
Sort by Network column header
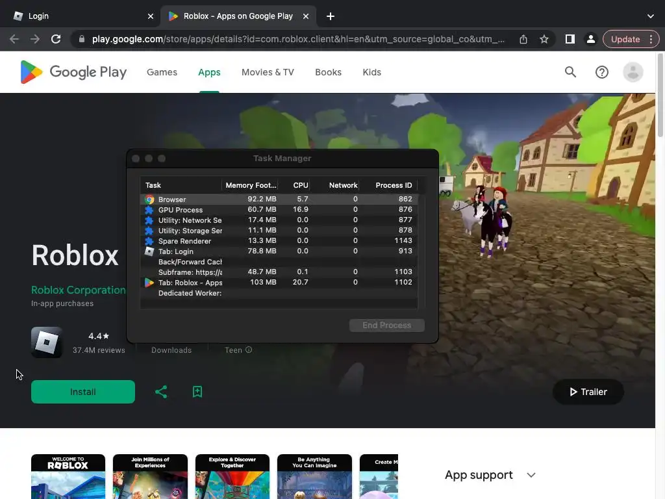[x=334, y=185]
